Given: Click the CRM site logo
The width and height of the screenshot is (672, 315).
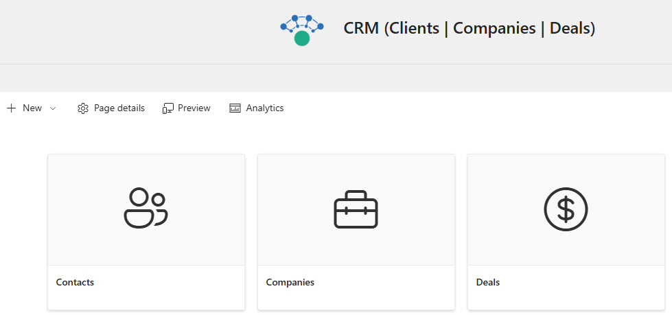Looking at the screenshot, I should click(302, 30).
